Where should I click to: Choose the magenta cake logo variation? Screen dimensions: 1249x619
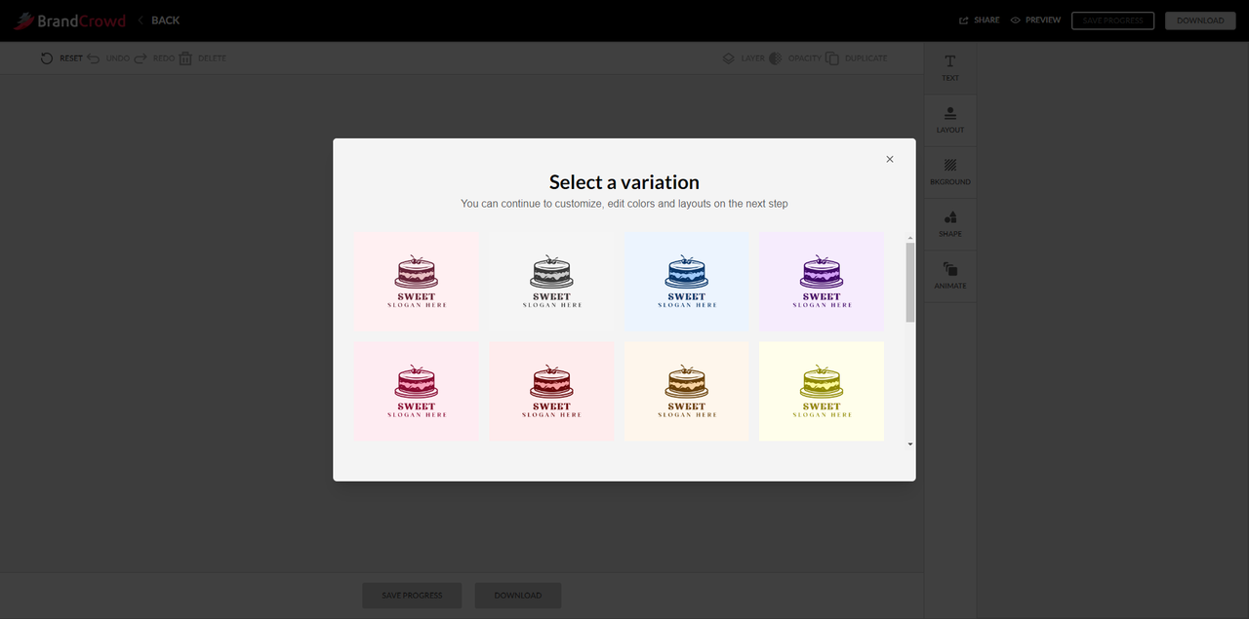(x=417, y=391)
